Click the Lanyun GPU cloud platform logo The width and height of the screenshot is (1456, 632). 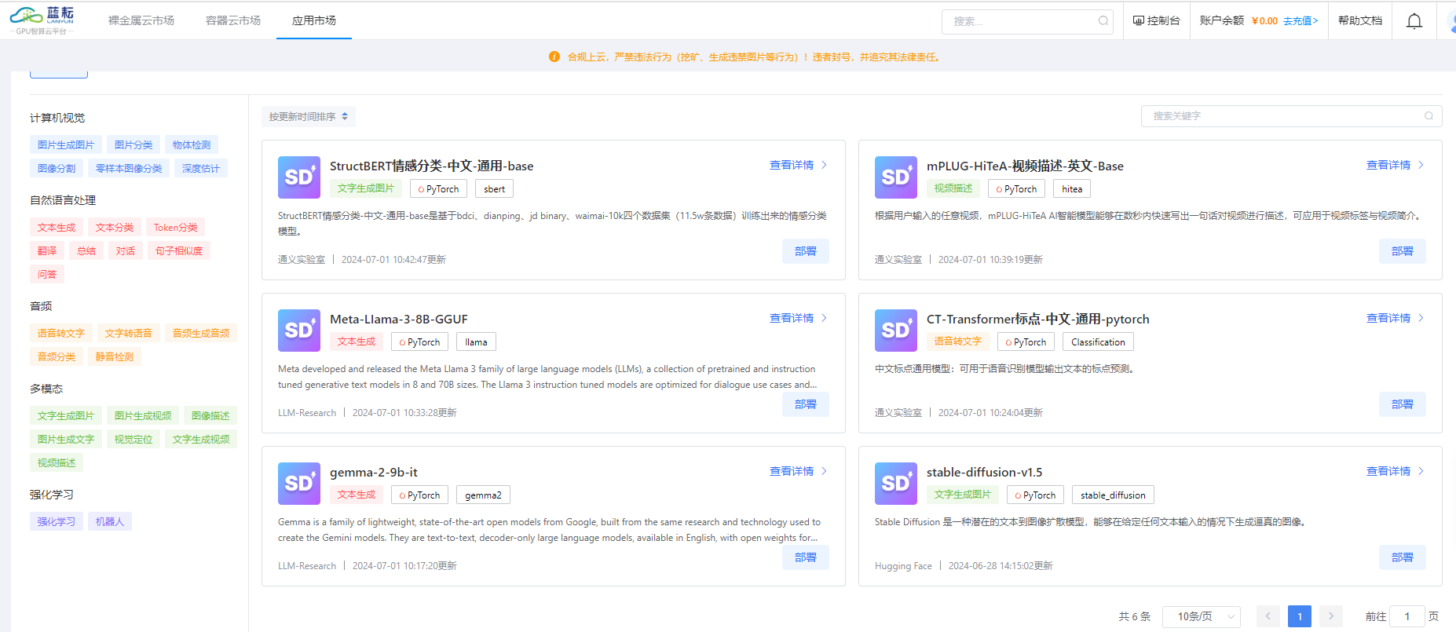[42, 20]
